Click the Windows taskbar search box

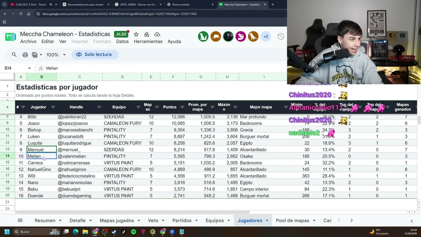click(x=37, y=232)
